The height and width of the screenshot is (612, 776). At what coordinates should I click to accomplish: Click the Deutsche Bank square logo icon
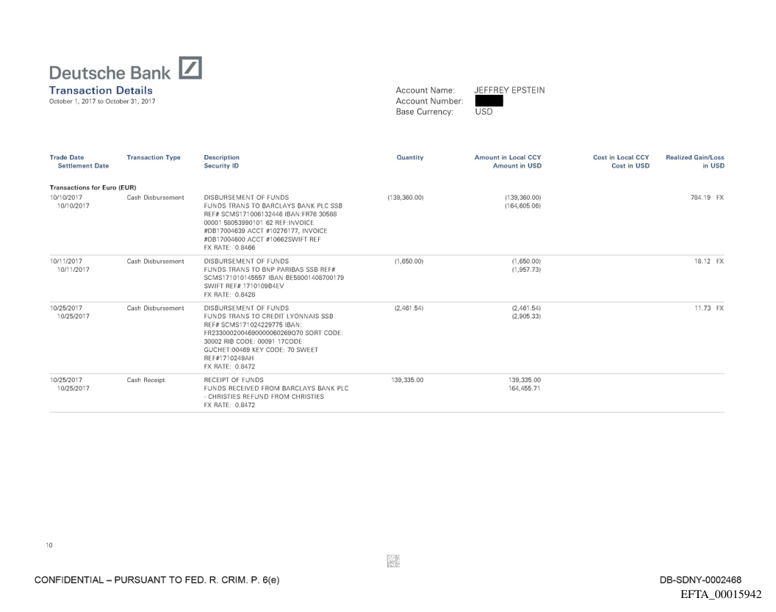(x=190, y=69)
